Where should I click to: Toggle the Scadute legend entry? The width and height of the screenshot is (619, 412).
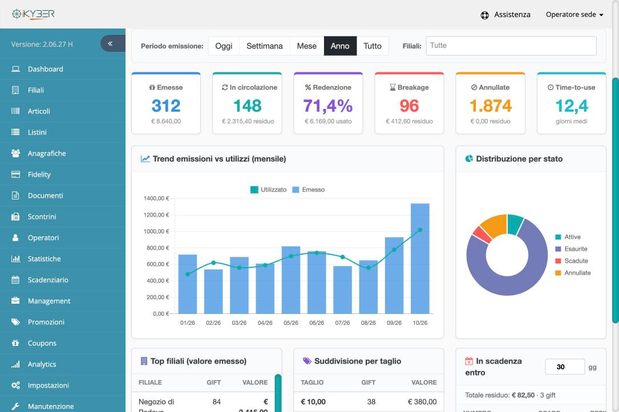coord(572,260)
